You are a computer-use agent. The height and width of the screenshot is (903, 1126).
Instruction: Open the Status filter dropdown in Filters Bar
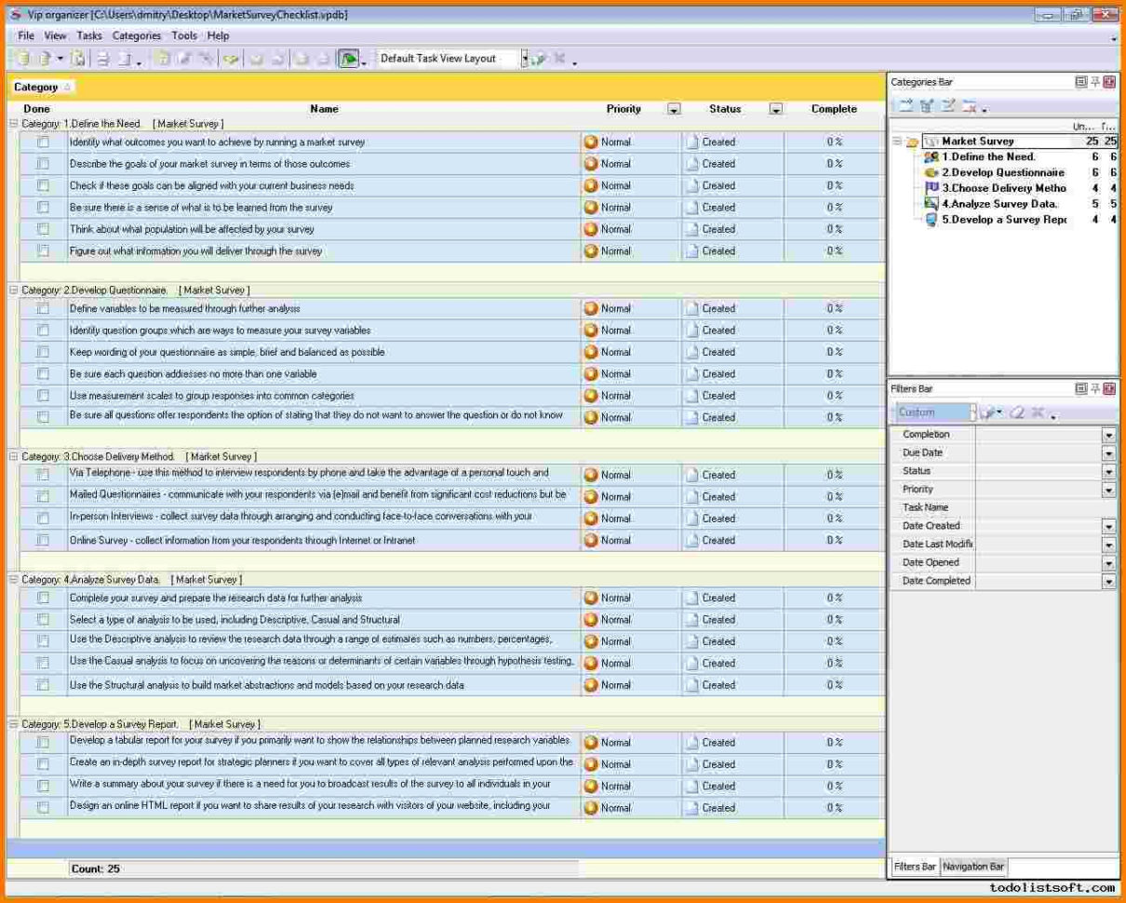pos(1109,471)
